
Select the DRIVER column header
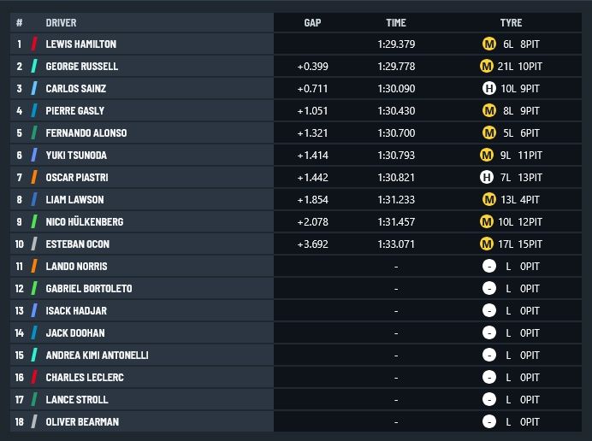tap(61, 23)
